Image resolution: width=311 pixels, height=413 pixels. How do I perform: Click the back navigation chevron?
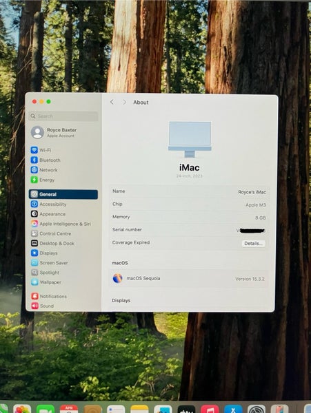[112, 102]
